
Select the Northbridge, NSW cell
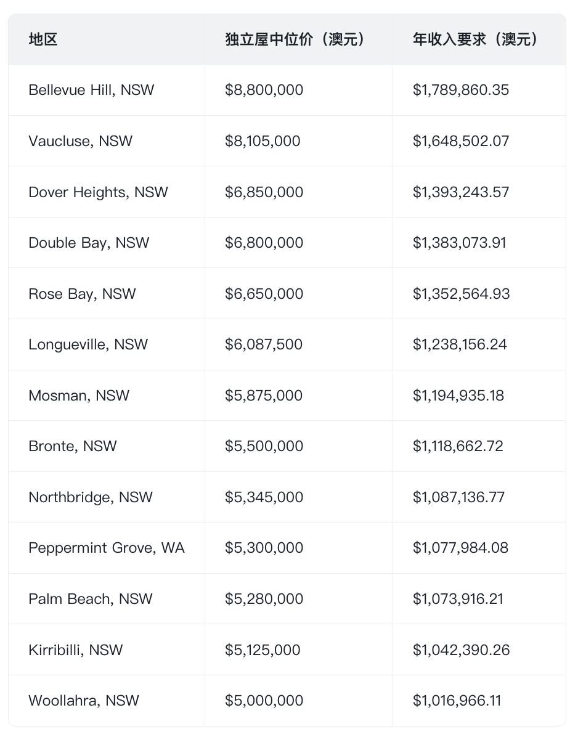click(x=91, y=497)
